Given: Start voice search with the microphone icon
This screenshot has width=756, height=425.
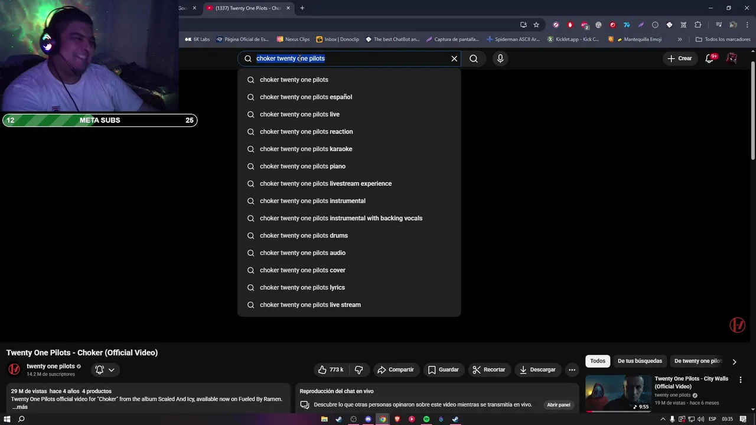Looking at the screenshot, I should click(x=500, y=58).
